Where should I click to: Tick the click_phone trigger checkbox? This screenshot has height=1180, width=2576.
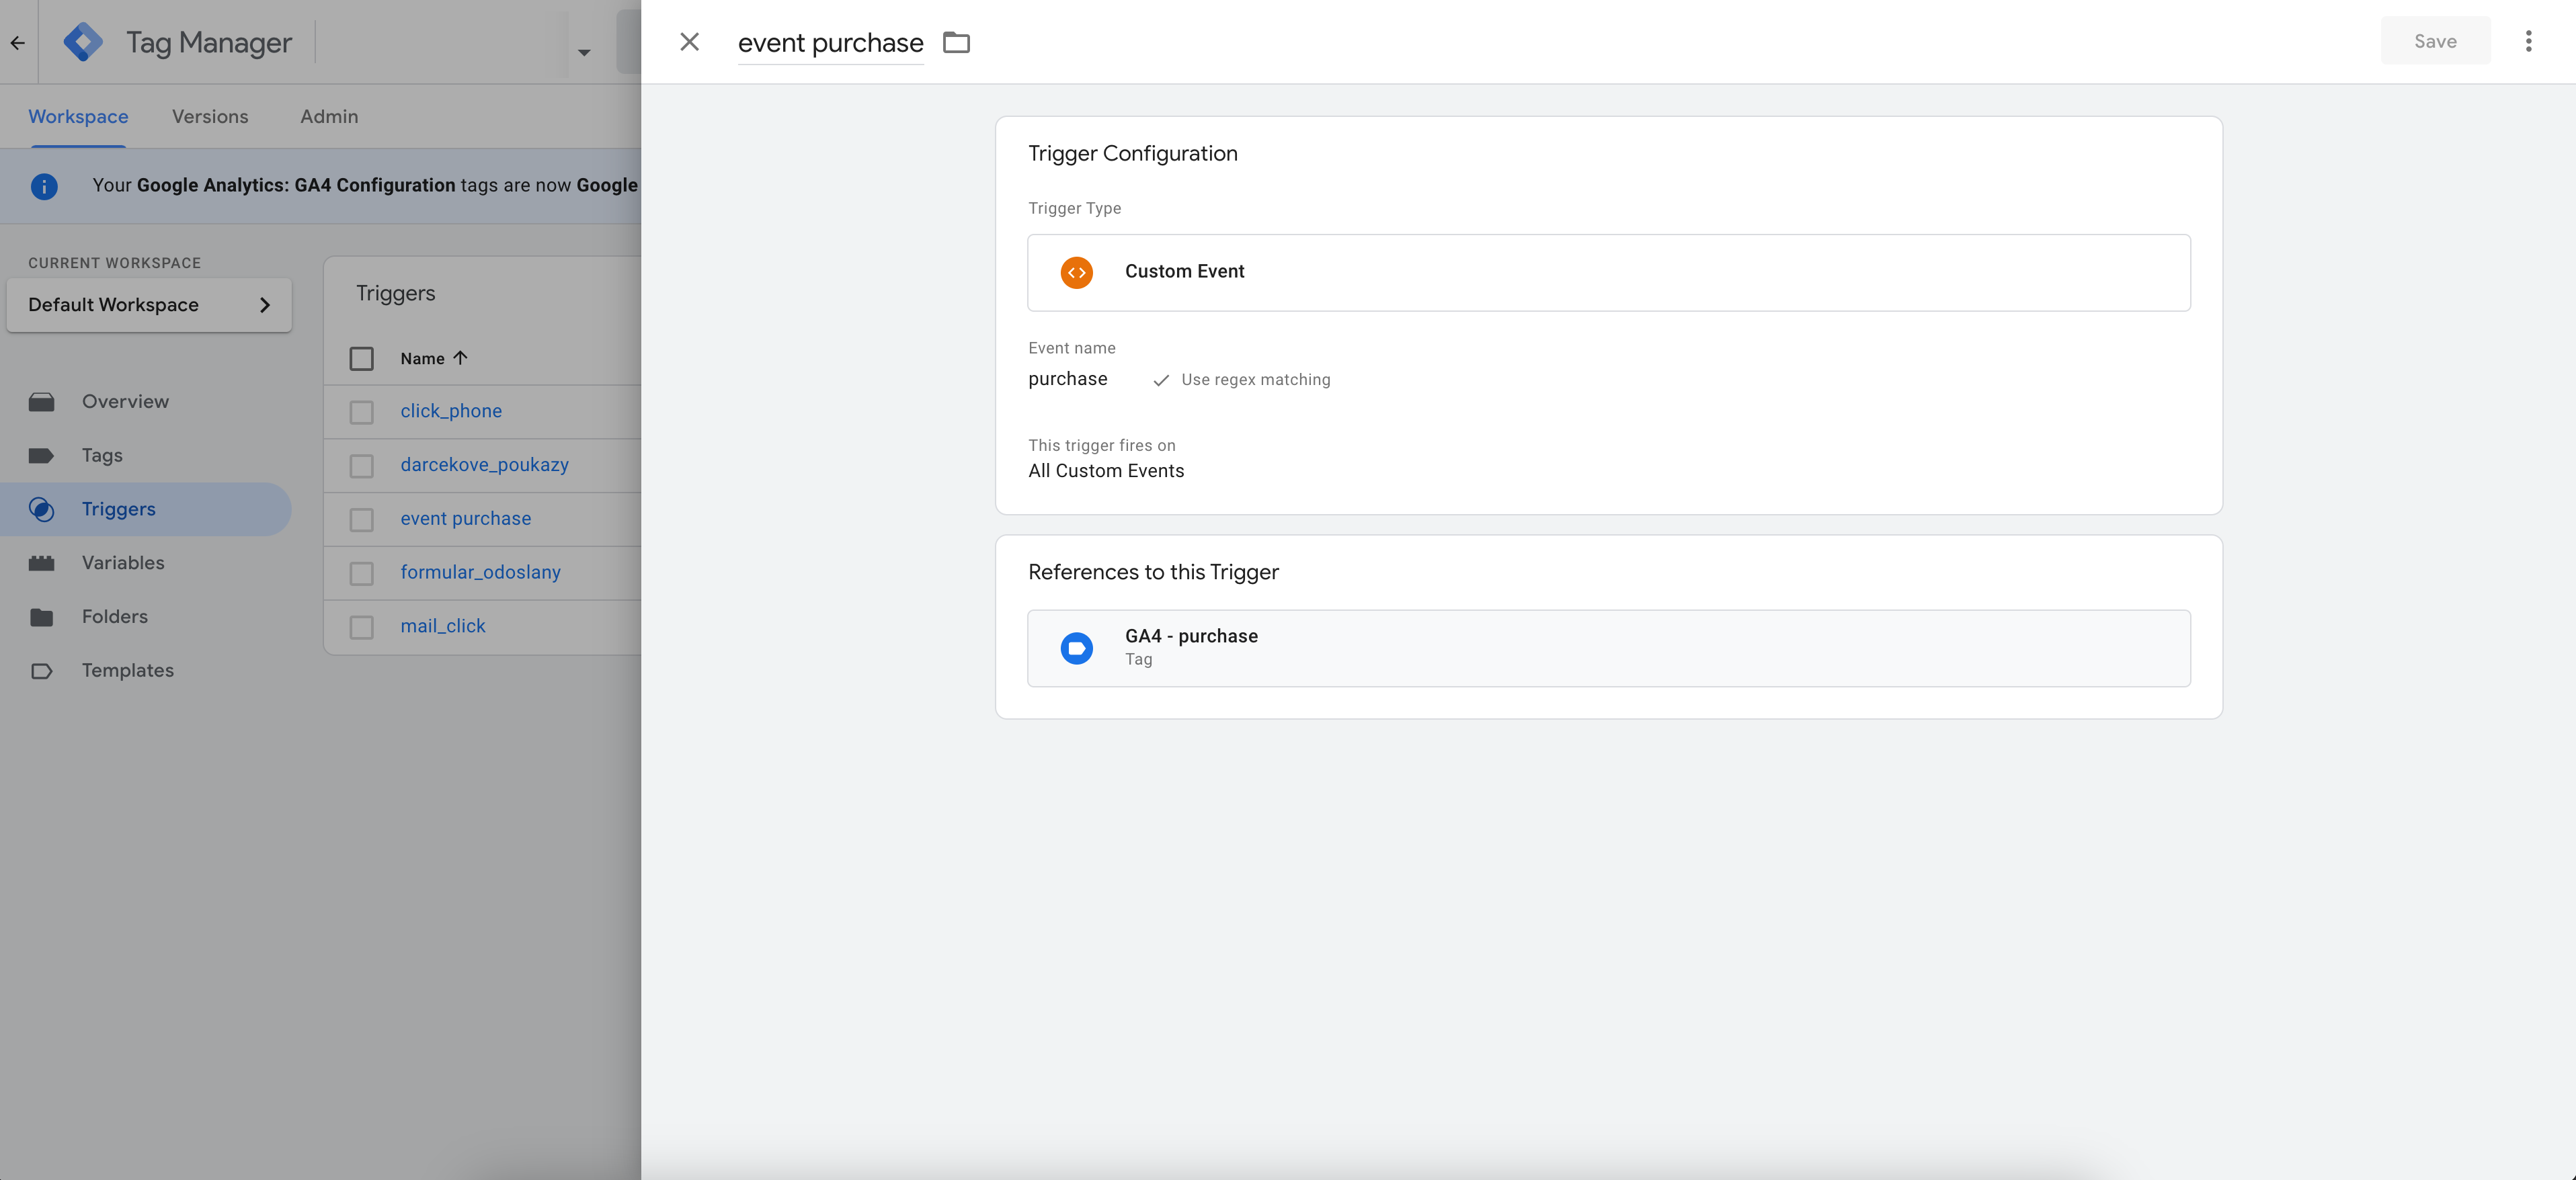point(361,412)
